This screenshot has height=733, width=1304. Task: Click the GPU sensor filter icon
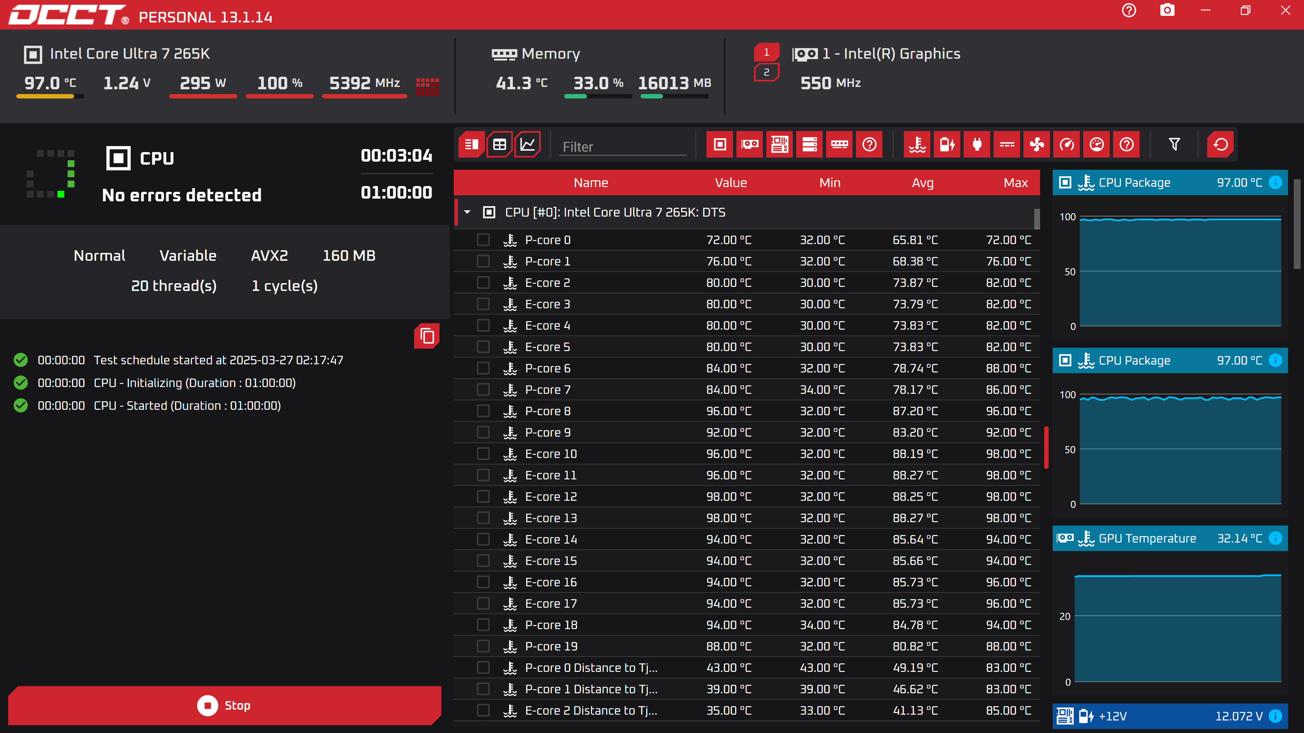pos(749,145)
